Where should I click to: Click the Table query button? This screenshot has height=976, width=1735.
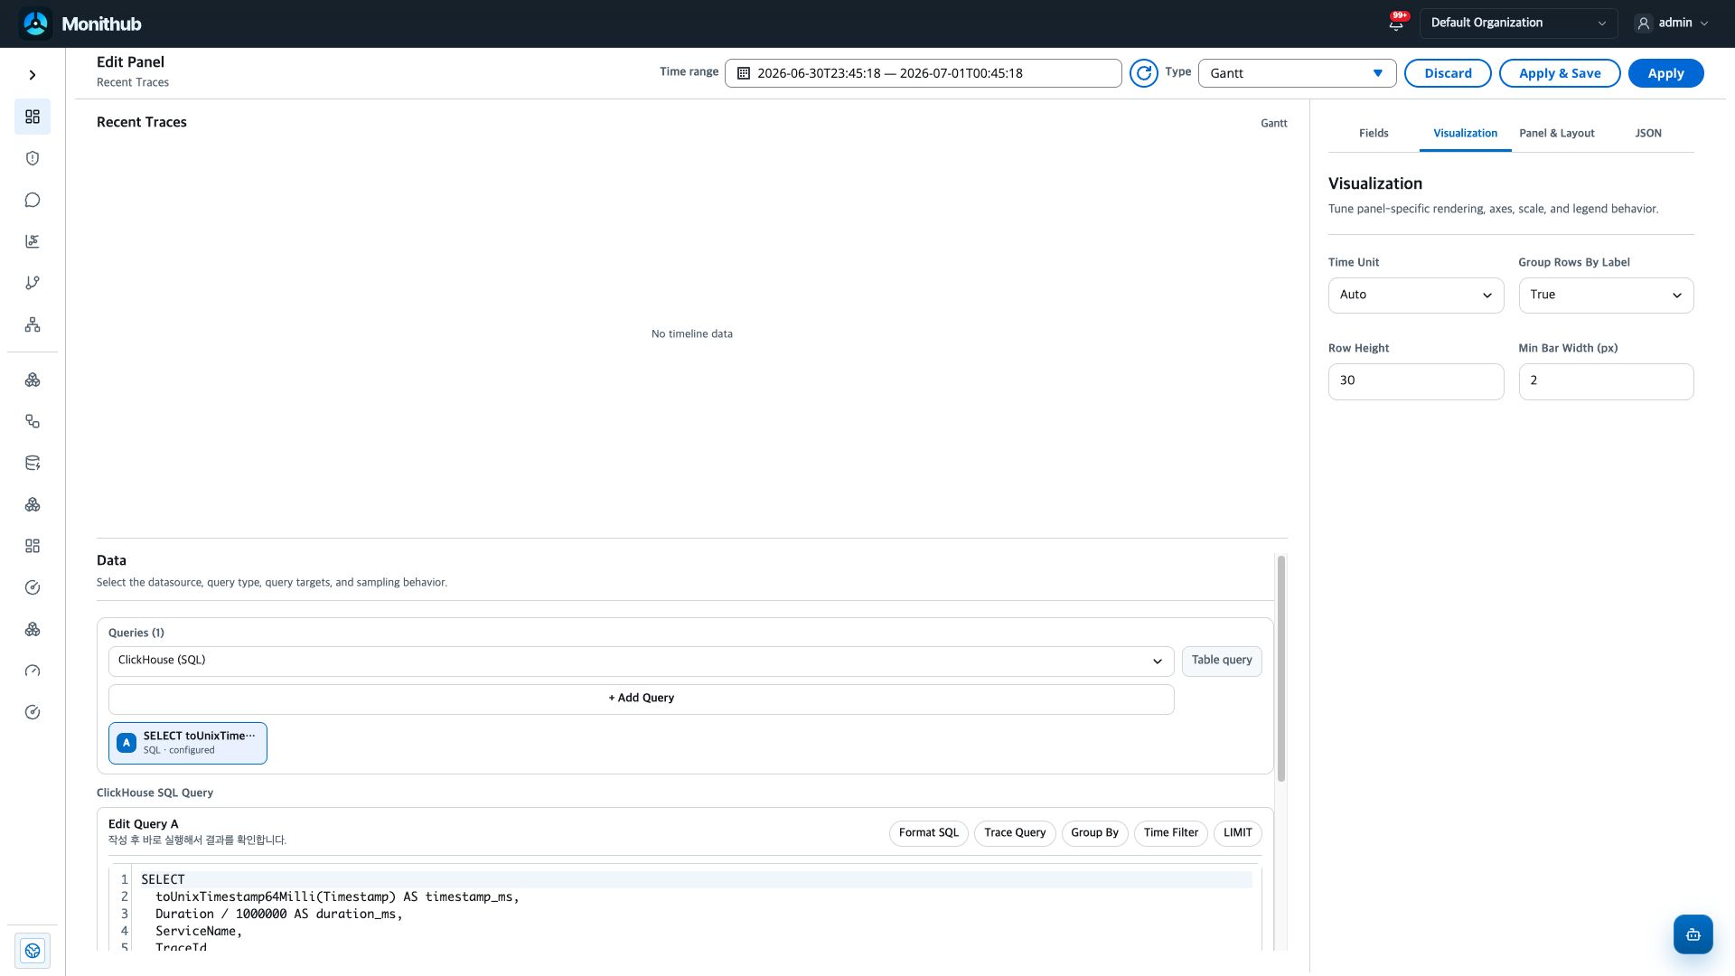1222,661
